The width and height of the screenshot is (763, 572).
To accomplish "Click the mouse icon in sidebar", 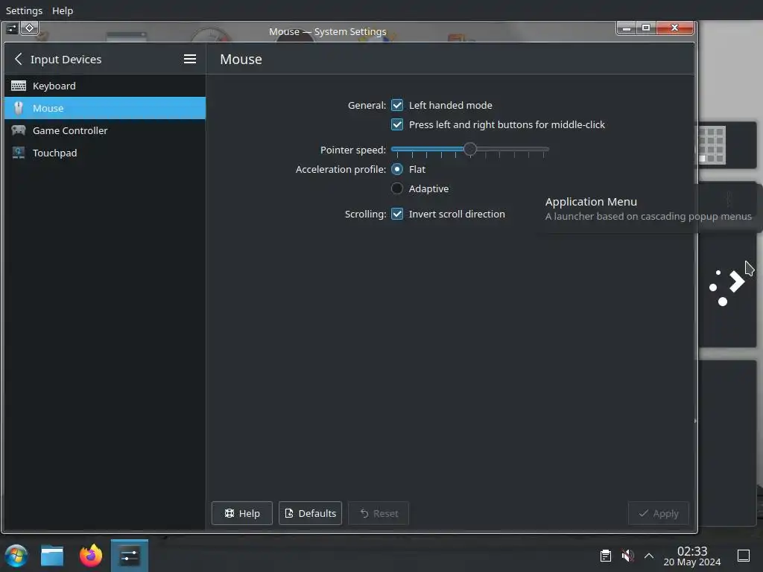I will tap(19, 108).
